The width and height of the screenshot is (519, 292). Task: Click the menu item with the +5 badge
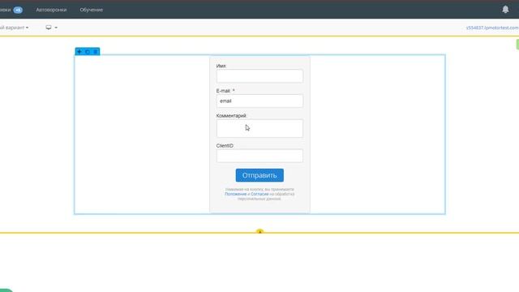(x=11, y=10)
